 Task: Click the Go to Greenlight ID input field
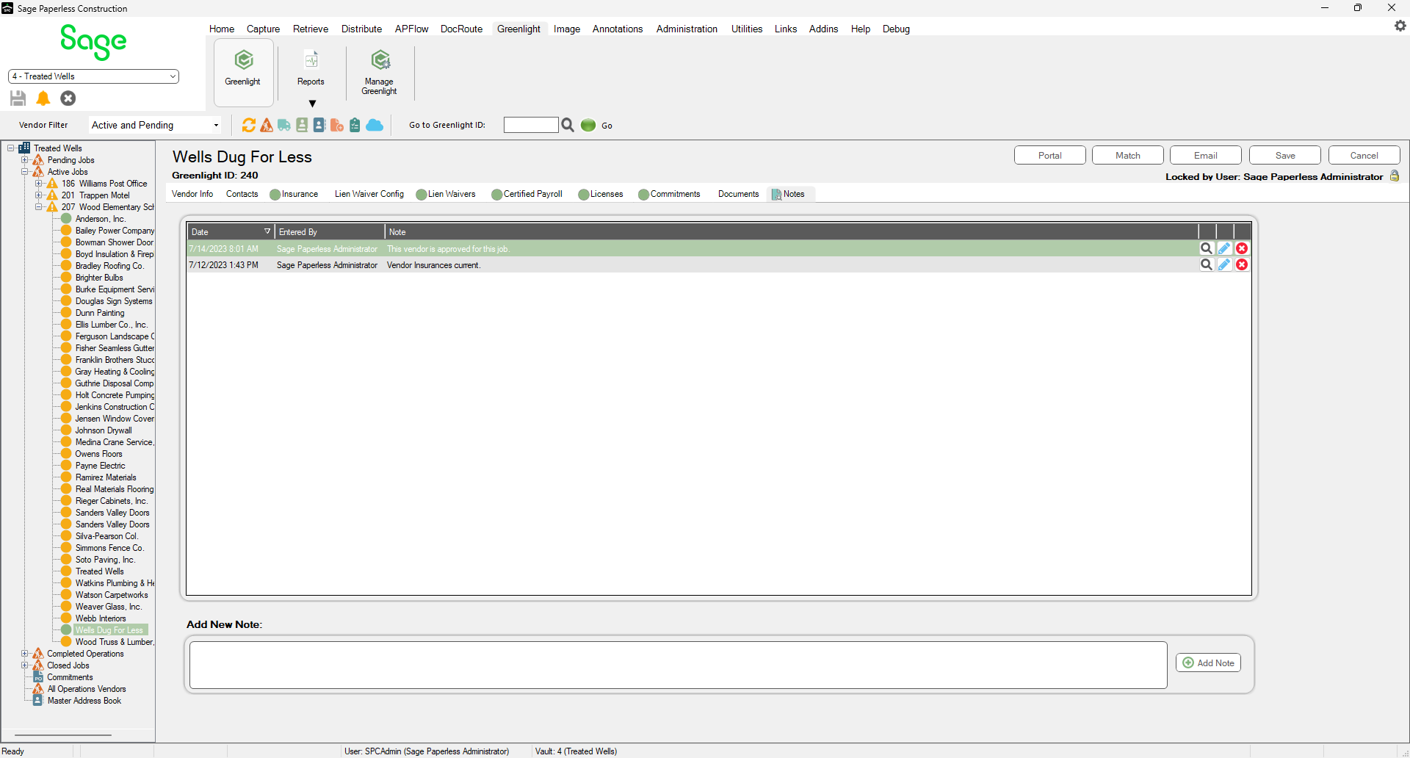pos(531,125)
